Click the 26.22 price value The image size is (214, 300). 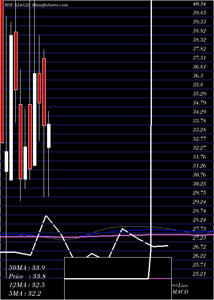pos(199,255)
